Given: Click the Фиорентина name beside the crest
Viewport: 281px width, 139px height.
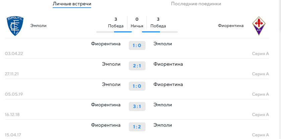Looking at the screenshot, I should click(231, 26).
